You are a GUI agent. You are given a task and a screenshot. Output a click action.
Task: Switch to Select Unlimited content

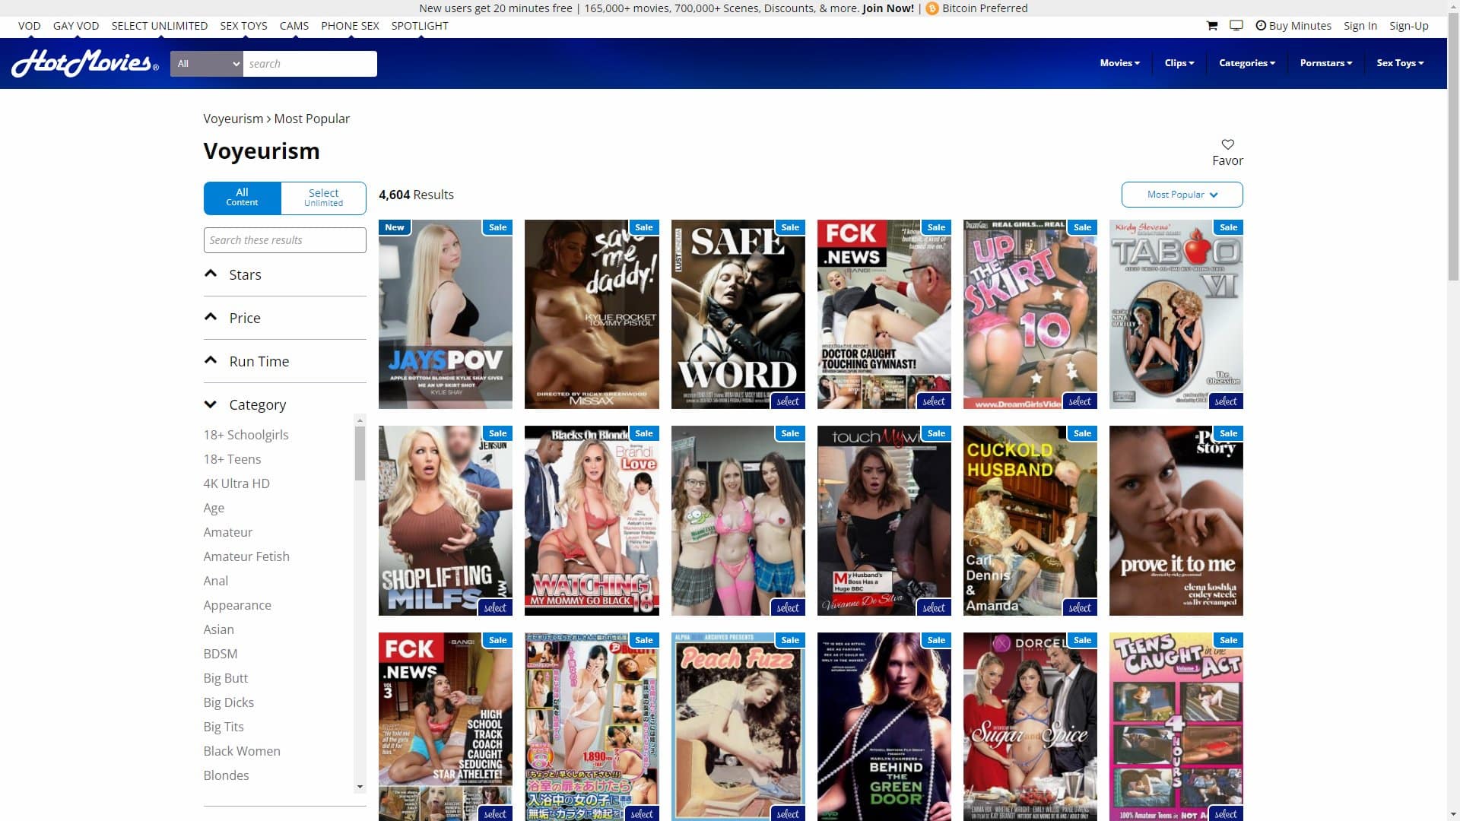323,198
